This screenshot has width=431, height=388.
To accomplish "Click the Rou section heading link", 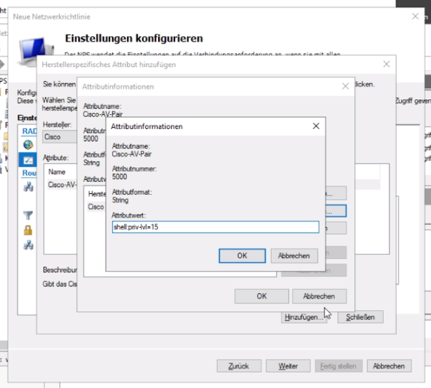I will pos(29,173).
